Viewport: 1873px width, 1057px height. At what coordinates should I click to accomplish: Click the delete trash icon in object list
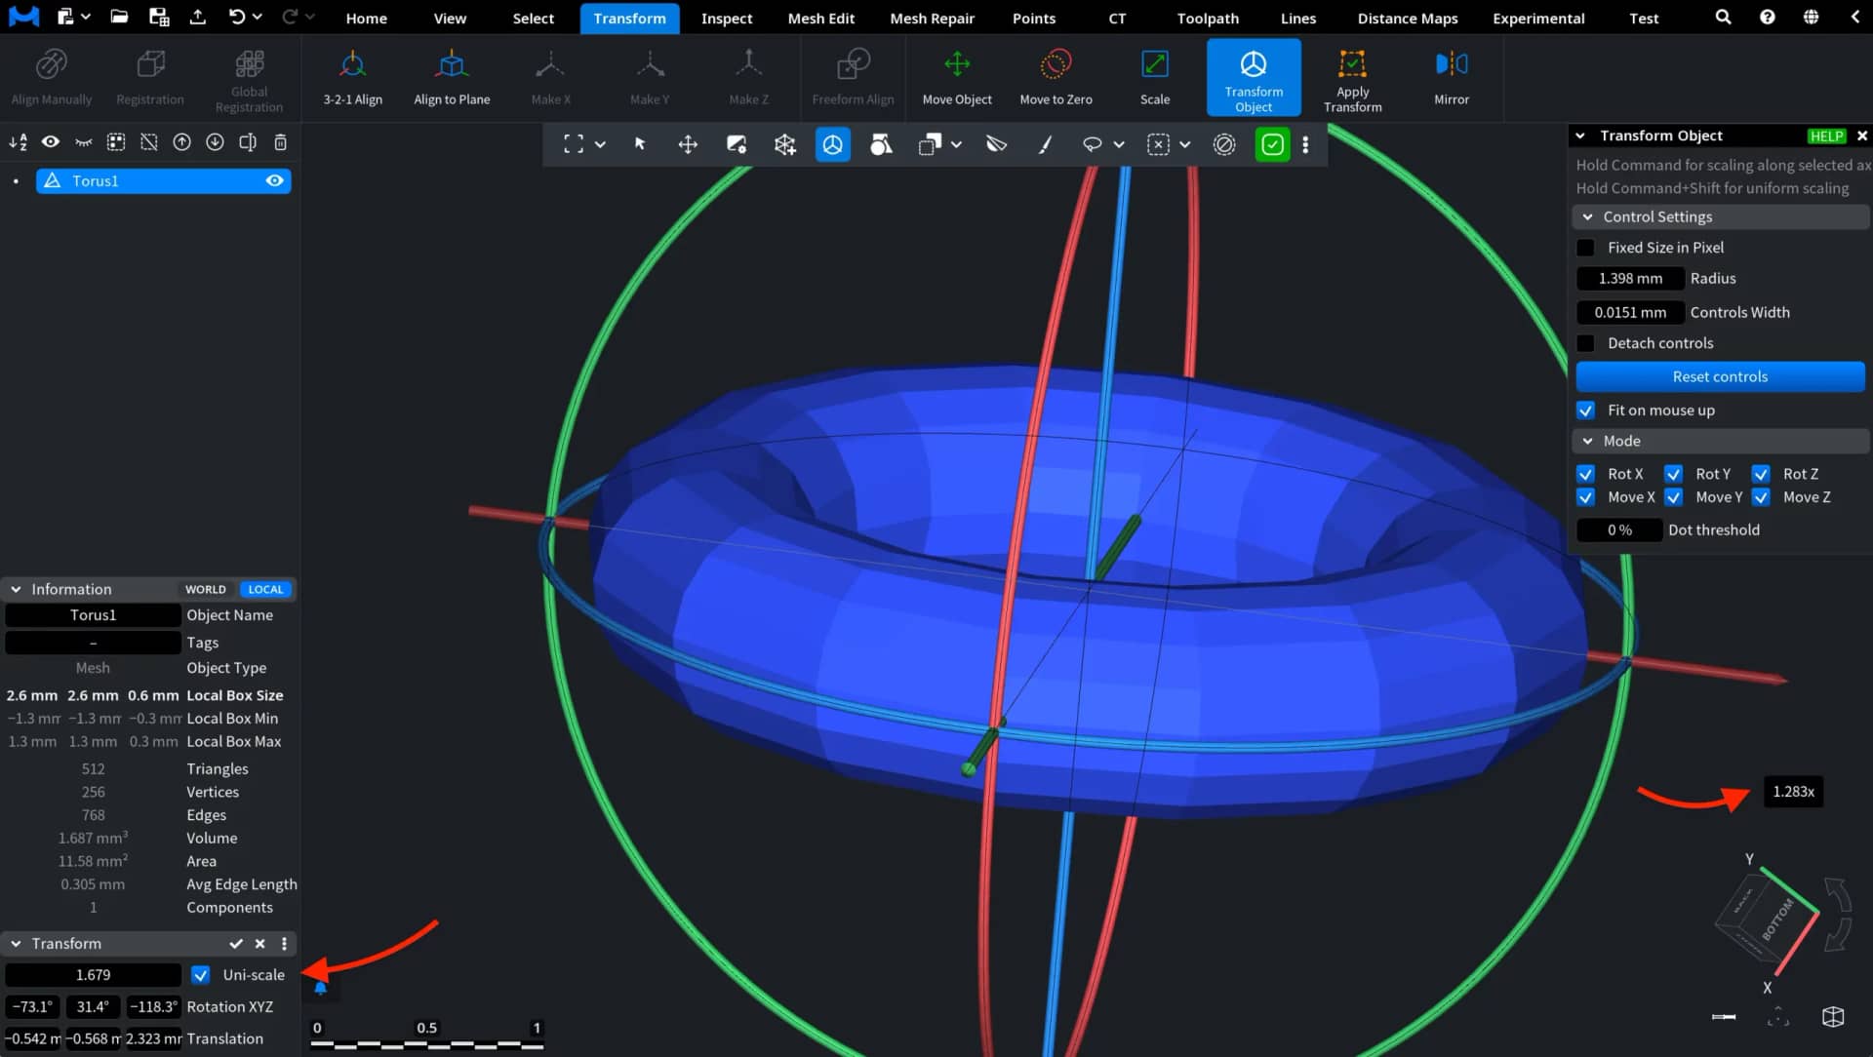pos(280,142)
